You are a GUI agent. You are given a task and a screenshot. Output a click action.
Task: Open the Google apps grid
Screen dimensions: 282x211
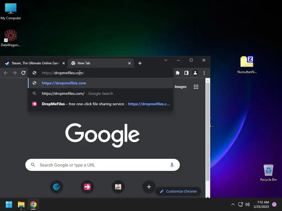click(x=196, y=87)
